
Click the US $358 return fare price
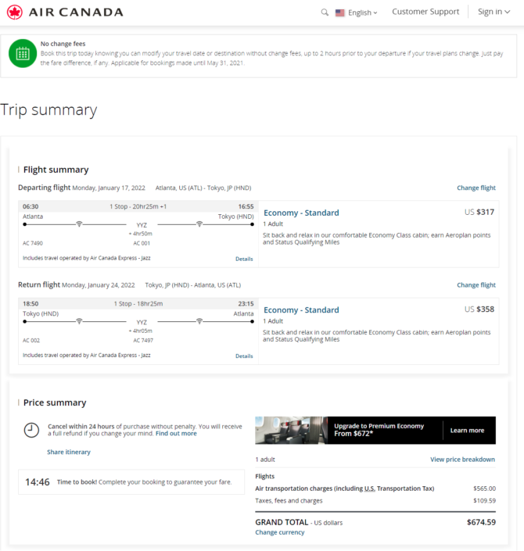pyautogui.click(x=479, y=309)
